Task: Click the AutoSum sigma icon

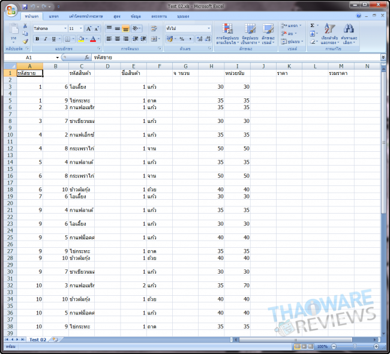Action: point(313,25)
